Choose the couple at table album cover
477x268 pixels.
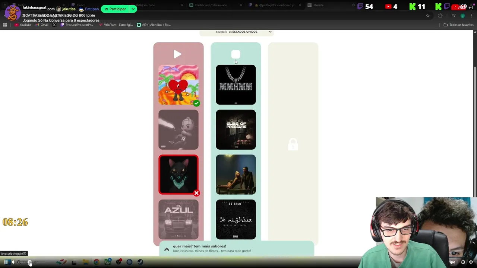pyautogui.click(x=236, y=175)
